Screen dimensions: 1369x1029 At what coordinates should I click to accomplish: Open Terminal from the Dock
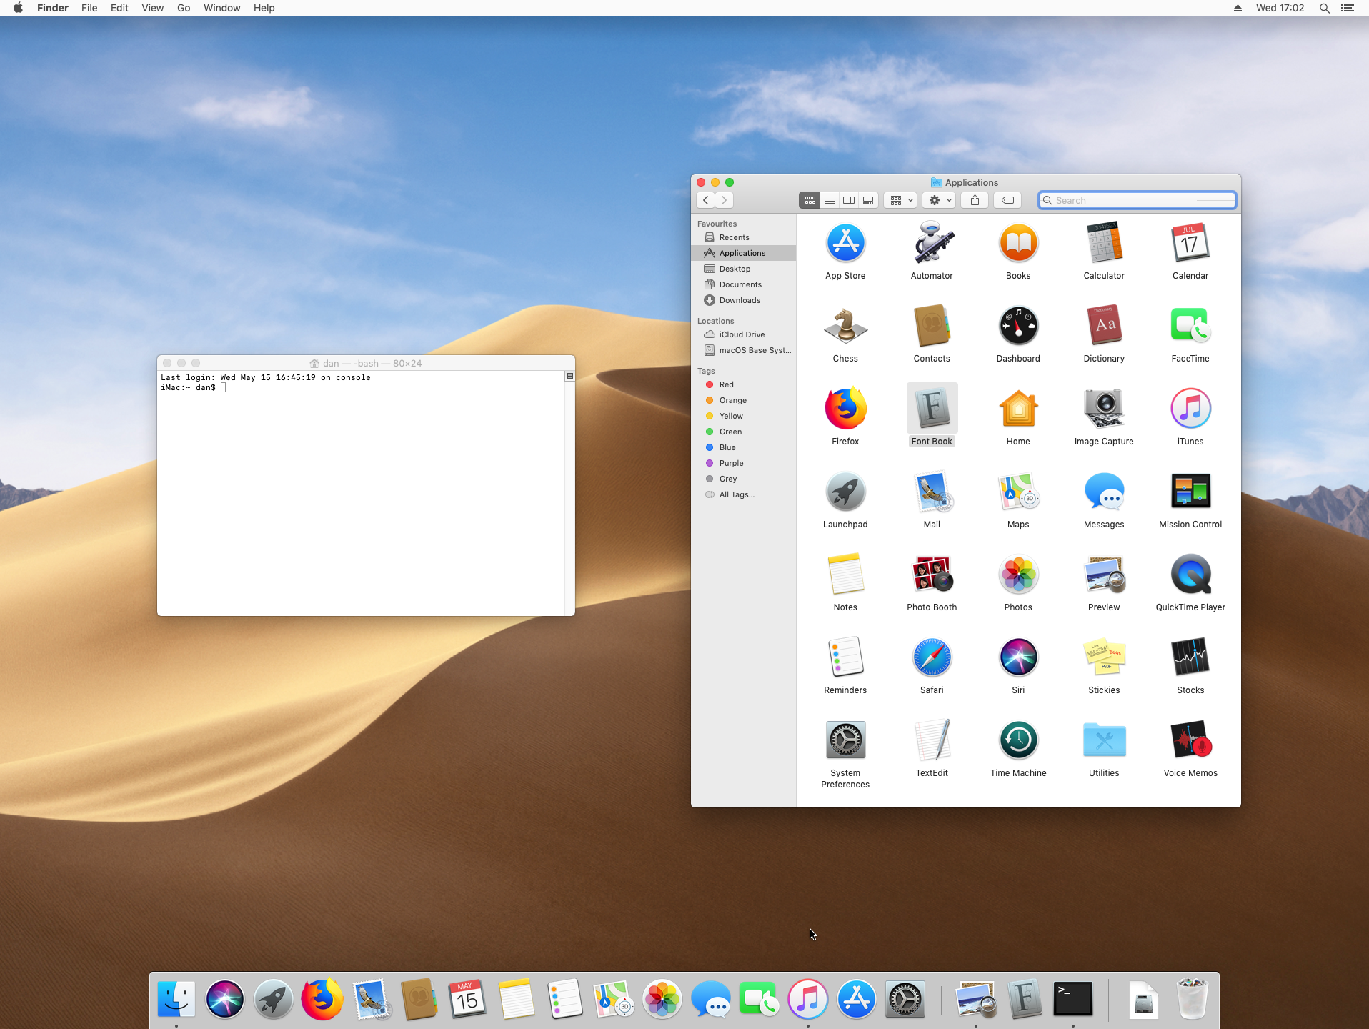coord(1072,999)
